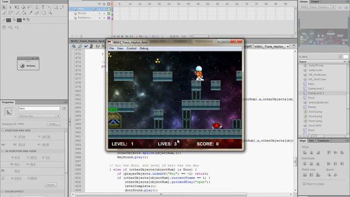Open the library document dropdown
The height and width of the screenshot is (197, 350).
[317, 7]
